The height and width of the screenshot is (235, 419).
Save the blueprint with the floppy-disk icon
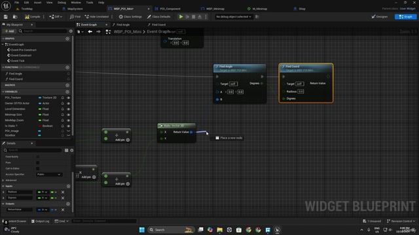pos(6,17)
